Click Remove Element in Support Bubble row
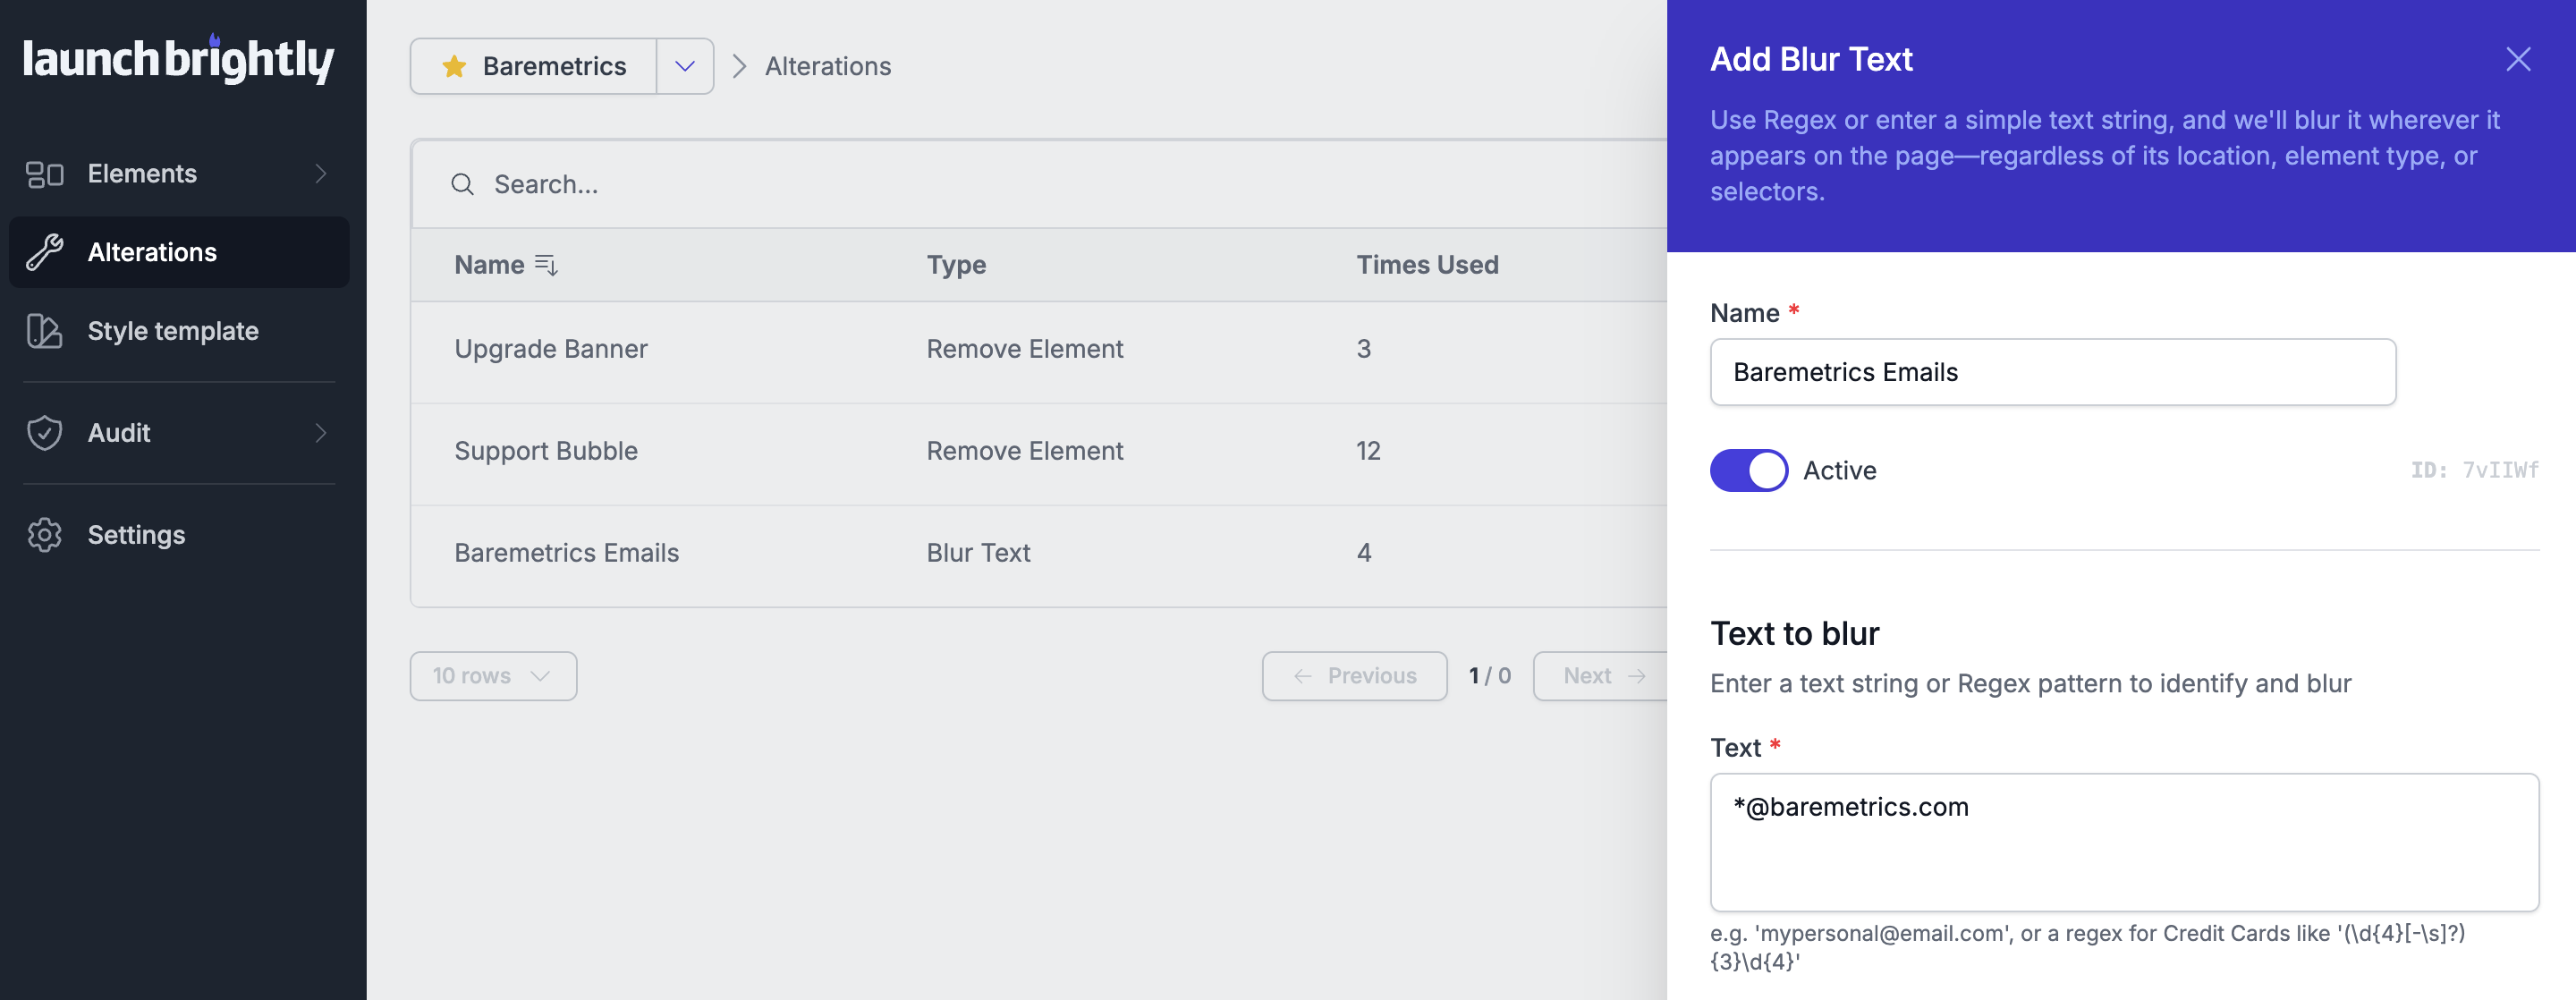 1024,451
